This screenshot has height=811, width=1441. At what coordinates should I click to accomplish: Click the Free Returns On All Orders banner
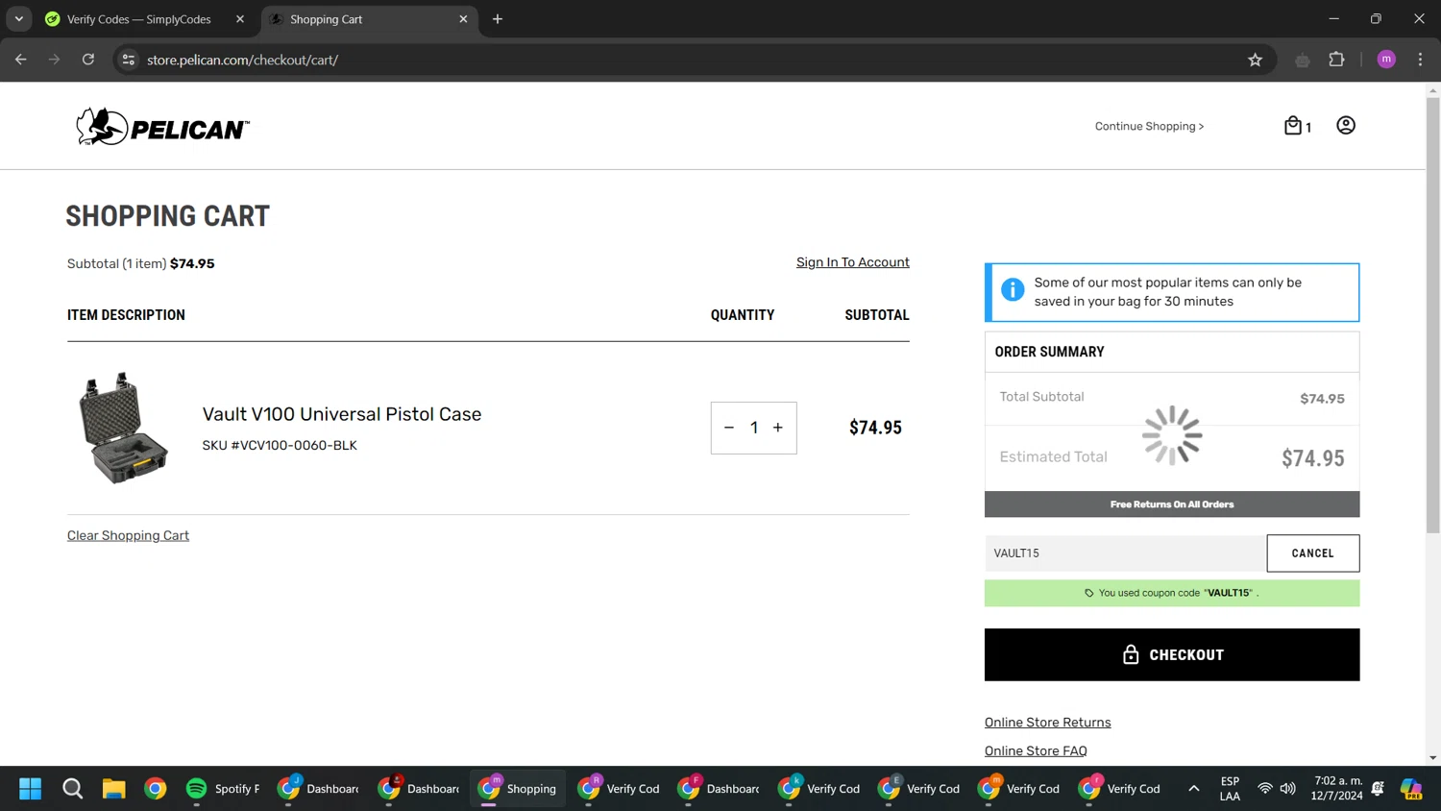(x=1172, y=504)
